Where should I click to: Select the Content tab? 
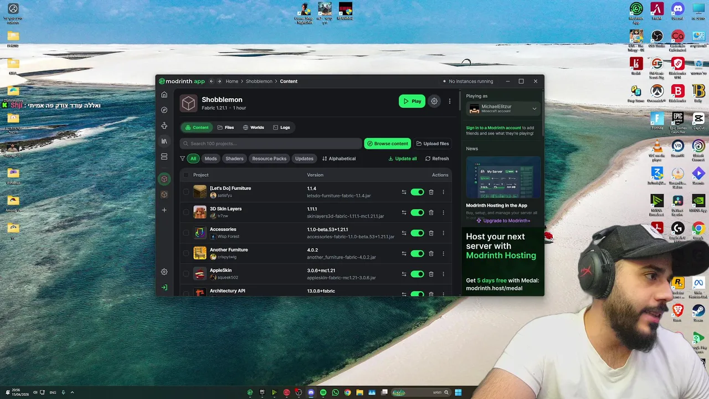point(197,127)
